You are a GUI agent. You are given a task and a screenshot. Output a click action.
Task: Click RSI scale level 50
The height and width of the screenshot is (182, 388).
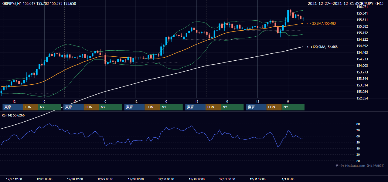coord(358,142)
